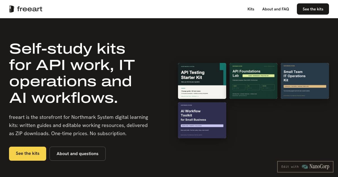Open the API Testing Starter Kit thumbnail

(202, 81)
